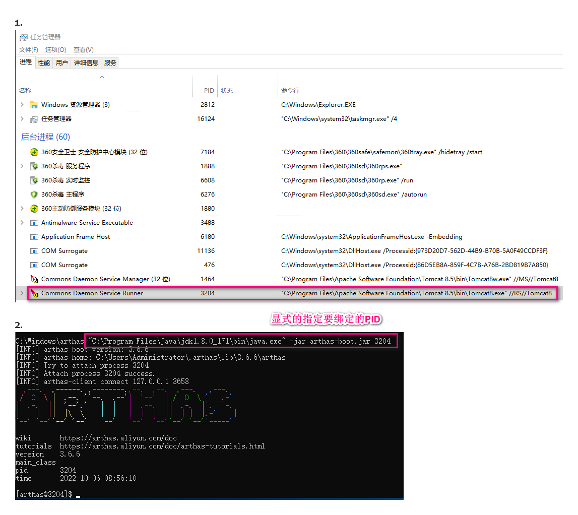Click PID 7184 in the process list
This screenshot has width=578, height=515.
coord(208,152)
